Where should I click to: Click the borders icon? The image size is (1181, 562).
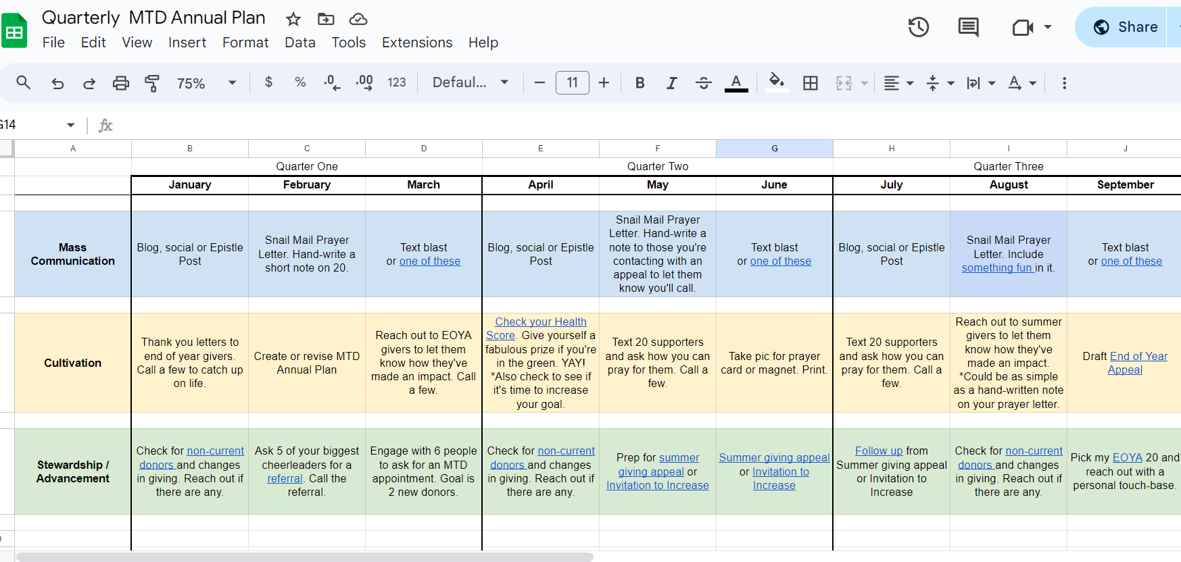pyautogui.click(x=810, y=83)
